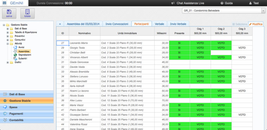Viewport: 267px width, 130px height.
Task: Click the Tabelle di Ripartizione folder icon
Action: [11, 32]
